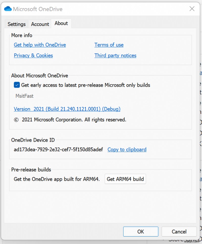Image resolution: width=202 pixels, height=244 pixels.
Task: Switch to the Account tab
Action: (x=40, y=24)
